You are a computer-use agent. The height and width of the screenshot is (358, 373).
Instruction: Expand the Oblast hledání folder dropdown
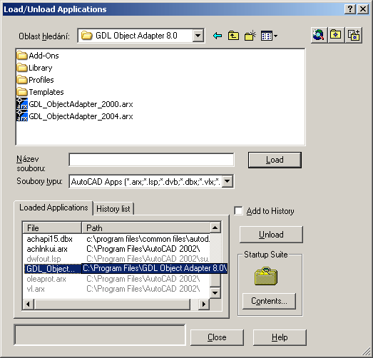(x=198, y=36)
